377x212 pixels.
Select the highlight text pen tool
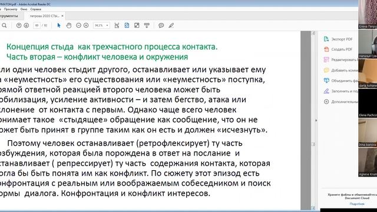171,25
